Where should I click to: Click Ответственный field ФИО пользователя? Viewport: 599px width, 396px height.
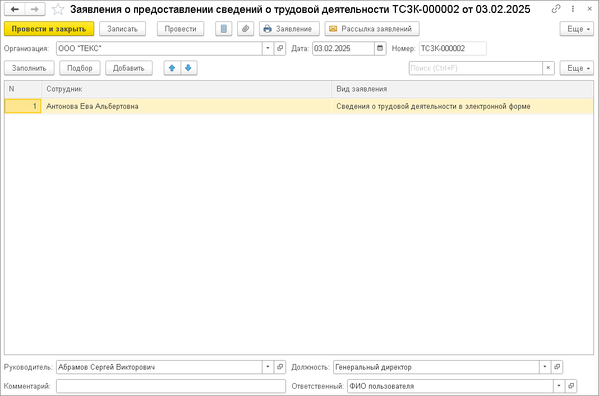(x=450, y=386)
